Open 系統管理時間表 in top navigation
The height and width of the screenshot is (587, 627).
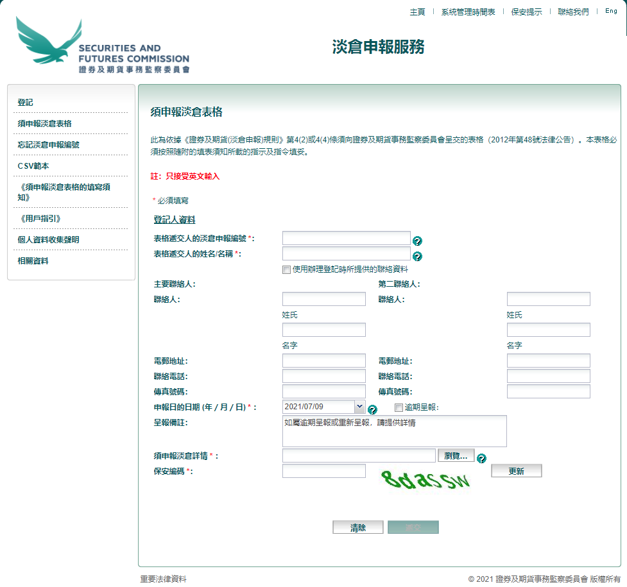pos(468,12)
